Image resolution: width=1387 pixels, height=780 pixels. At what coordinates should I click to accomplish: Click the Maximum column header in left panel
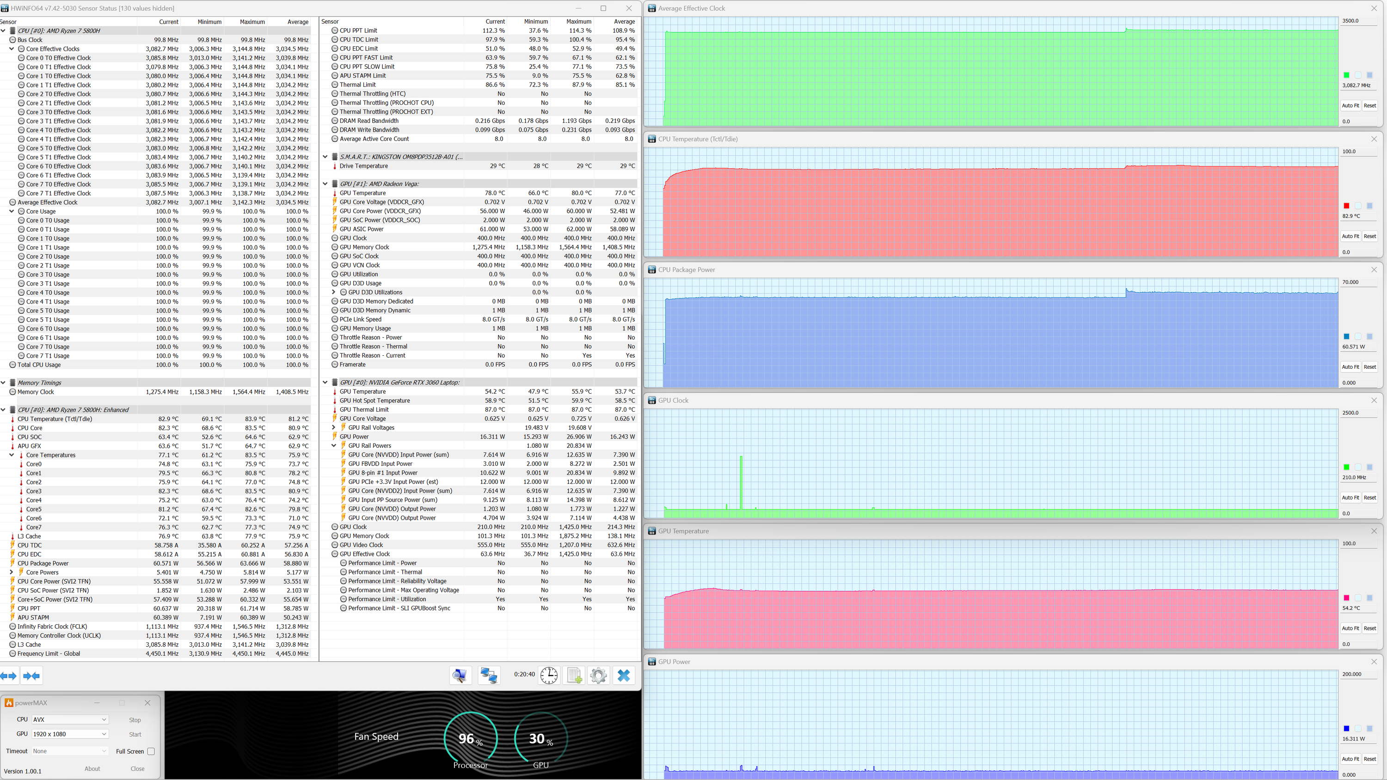click(252, 22)
